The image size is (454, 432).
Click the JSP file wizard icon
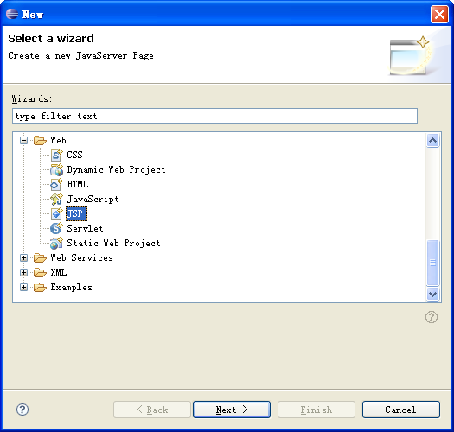click(56, 213)
